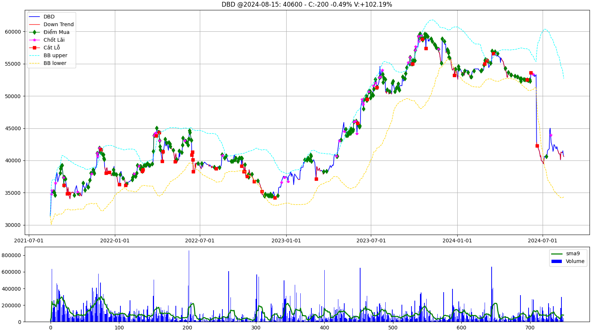Click the red square marker in legend
This screenshot has height=332, width=591.
pos(34,48)
